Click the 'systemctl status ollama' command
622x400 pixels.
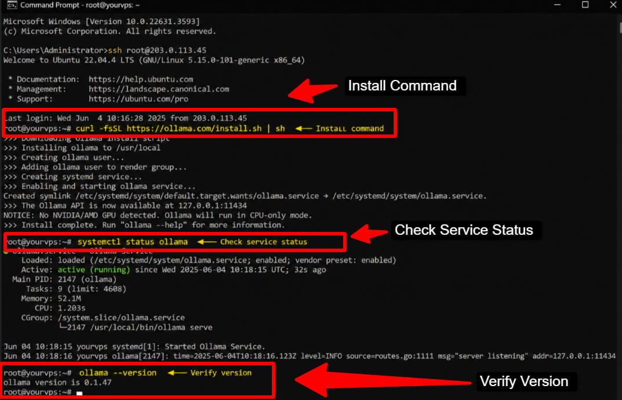click(133, 242)
